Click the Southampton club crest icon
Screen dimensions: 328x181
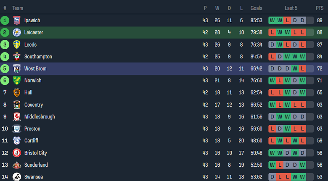point(17,56)
